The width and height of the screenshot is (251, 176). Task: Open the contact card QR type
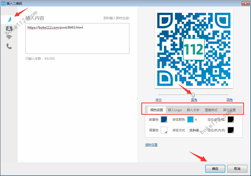click(9, 29)
